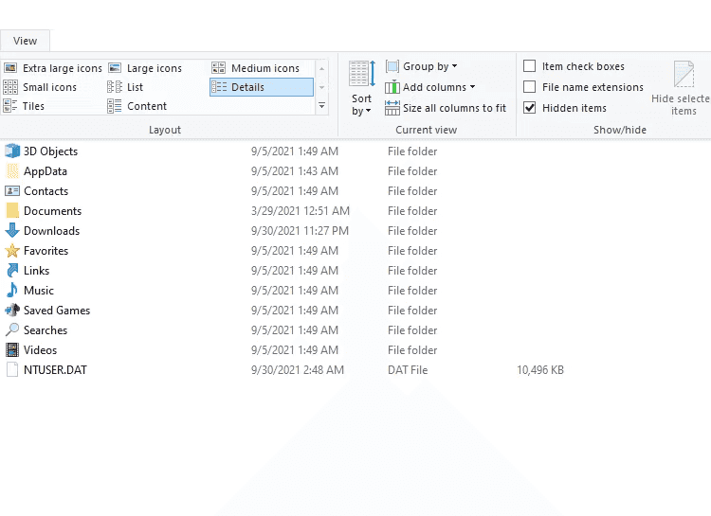This screenshot has height=516, width=711.
Task: Click the 9/30/2021 11:27 PM date
Action: (300, 231)
